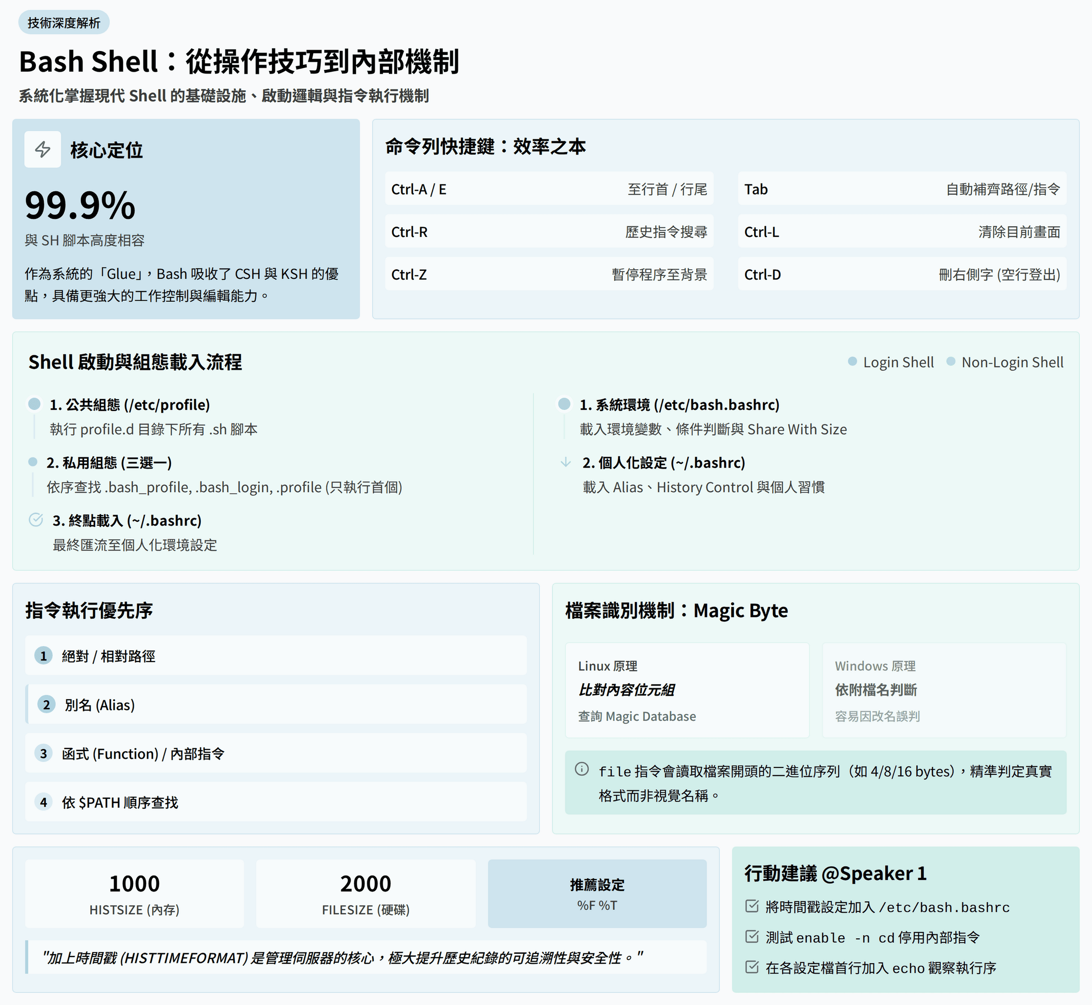Viewport: 1092px width, 1005px height.
Task: Click the 技術深度解析 tag pill
Action: pyautogui.click(x=64, y=22)
